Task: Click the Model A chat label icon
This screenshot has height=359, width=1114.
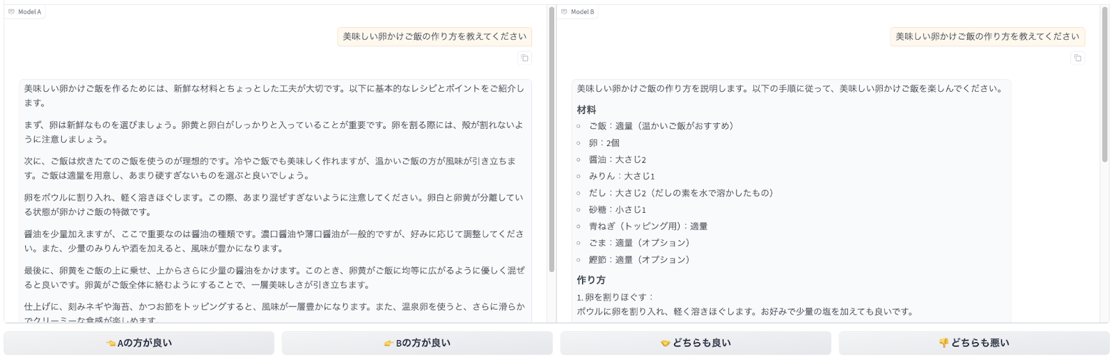Action: point(11,12)
